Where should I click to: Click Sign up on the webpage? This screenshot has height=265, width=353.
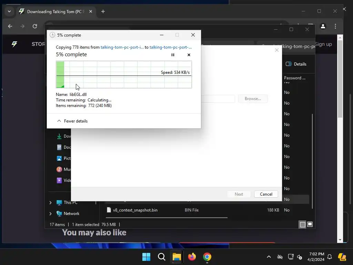click(x=323, y=44)
